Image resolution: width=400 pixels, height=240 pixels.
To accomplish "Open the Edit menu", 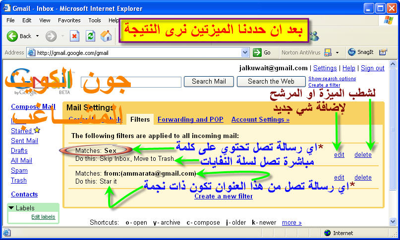I will pos(27,20).
